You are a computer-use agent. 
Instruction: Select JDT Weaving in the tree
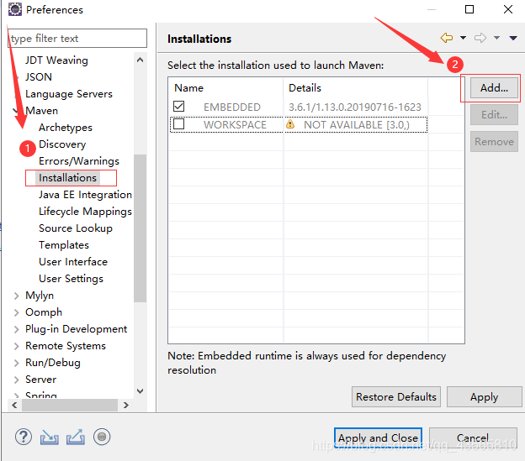pyautogui.click(x=56, y=60)
